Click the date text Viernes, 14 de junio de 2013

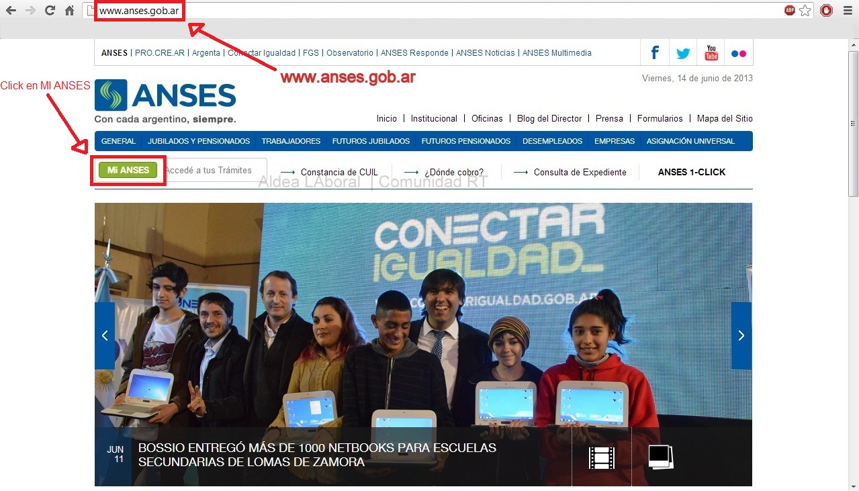[x=697, y=78]
